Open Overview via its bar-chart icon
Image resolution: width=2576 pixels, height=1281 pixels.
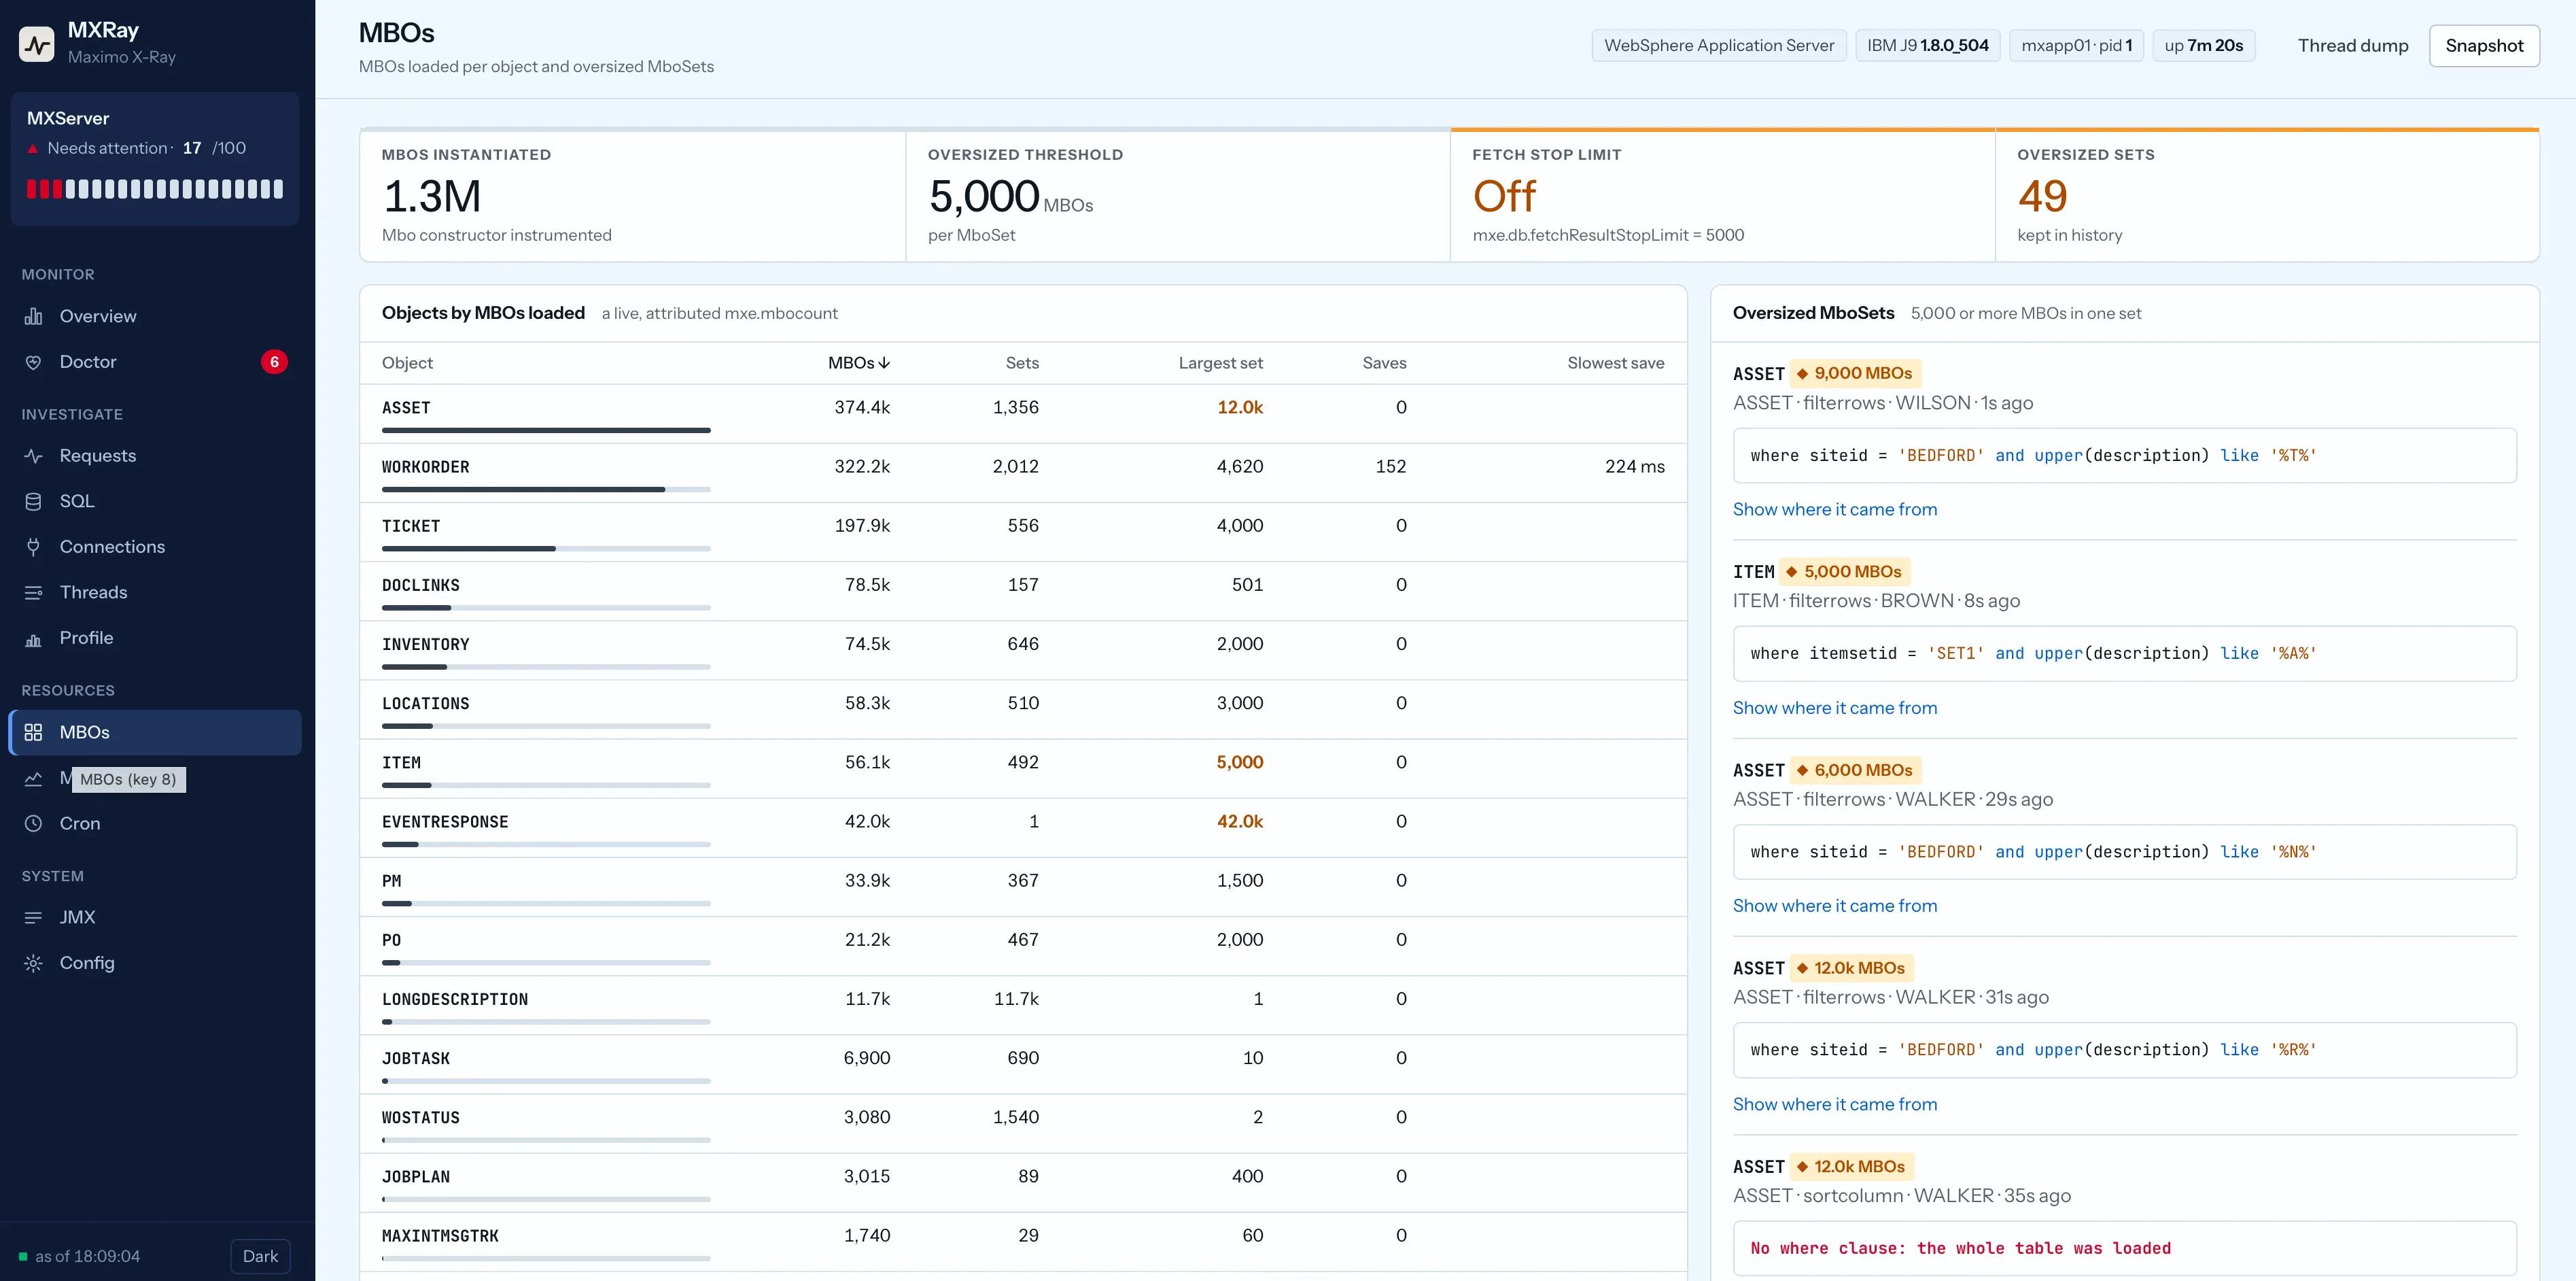pyautogui.click(x=33, y=316)
